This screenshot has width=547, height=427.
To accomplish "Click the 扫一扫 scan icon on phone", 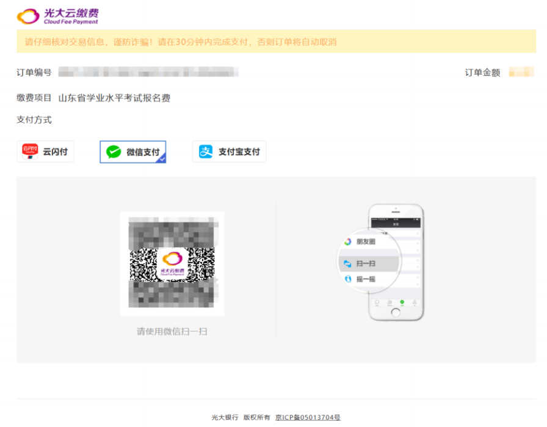I will click(347, 263).
